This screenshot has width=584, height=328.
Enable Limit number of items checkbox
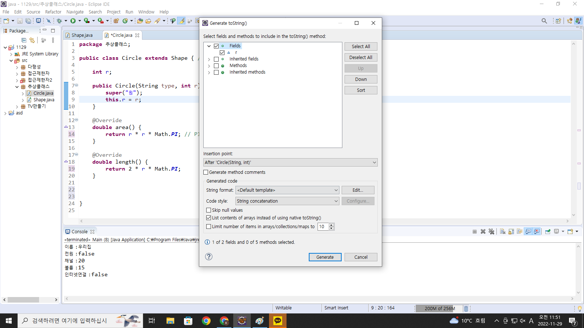click(209, 227)
